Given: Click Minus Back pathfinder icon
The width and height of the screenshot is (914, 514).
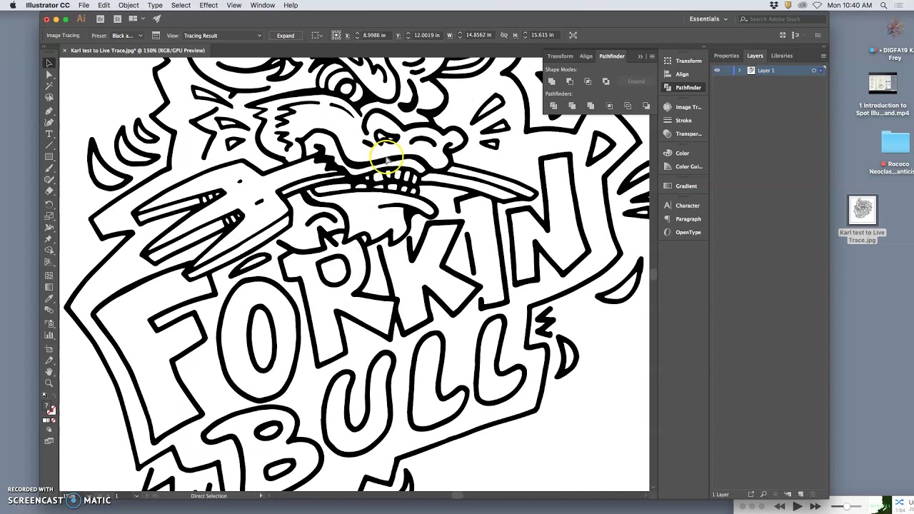Looking at the screenshot, I should [646, 106].
